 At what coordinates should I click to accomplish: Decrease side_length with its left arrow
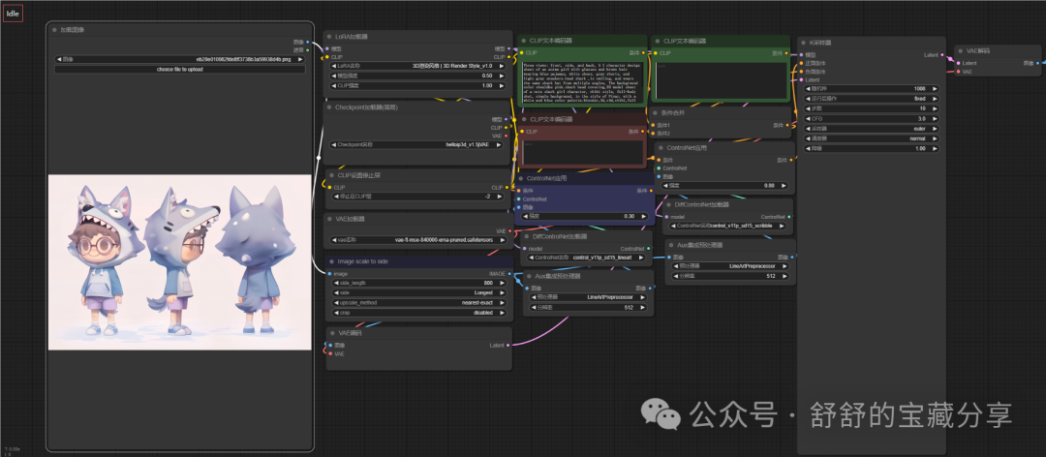pyautogui.click(x=334, y=283)
